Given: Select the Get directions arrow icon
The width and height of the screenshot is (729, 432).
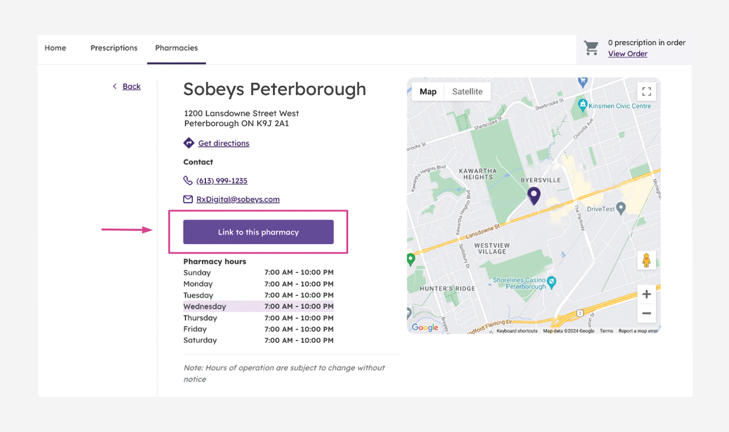Looking at the screenshot, I should (x=188, y=143).
